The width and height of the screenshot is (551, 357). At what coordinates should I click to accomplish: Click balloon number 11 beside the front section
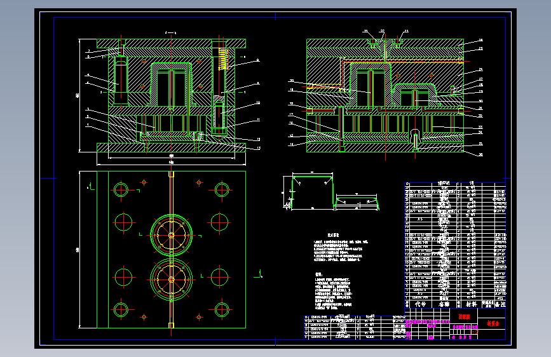tap(258, 119)
